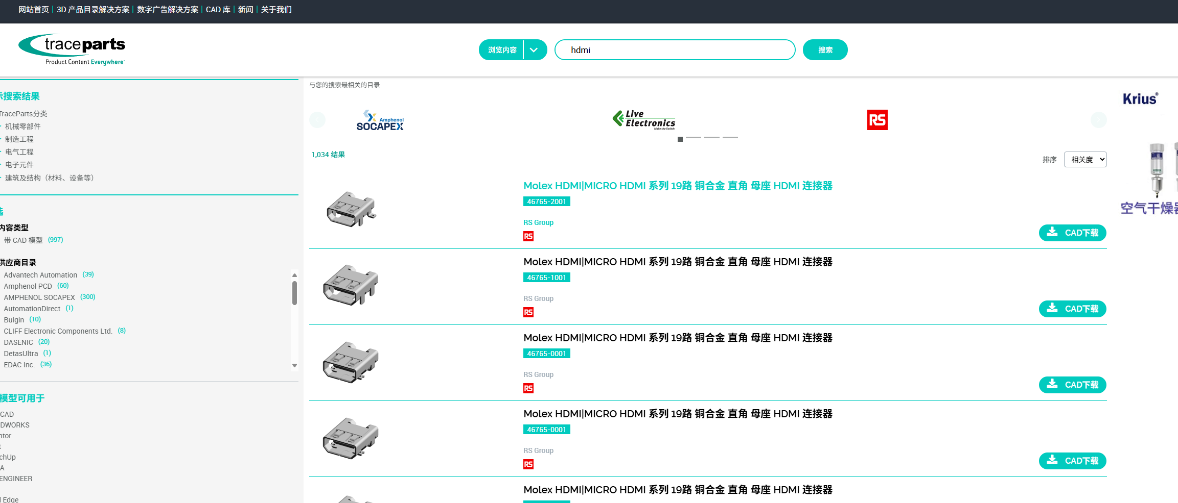The height and width of the screenshot is (503, 1178).
Task: Open Krius advertisement logo
Action: (1140, 98)
